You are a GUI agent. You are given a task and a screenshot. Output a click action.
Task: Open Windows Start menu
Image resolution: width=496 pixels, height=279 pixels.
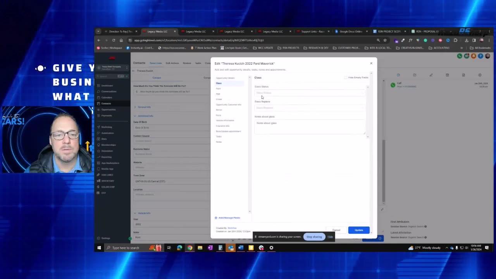coord(99,248)
